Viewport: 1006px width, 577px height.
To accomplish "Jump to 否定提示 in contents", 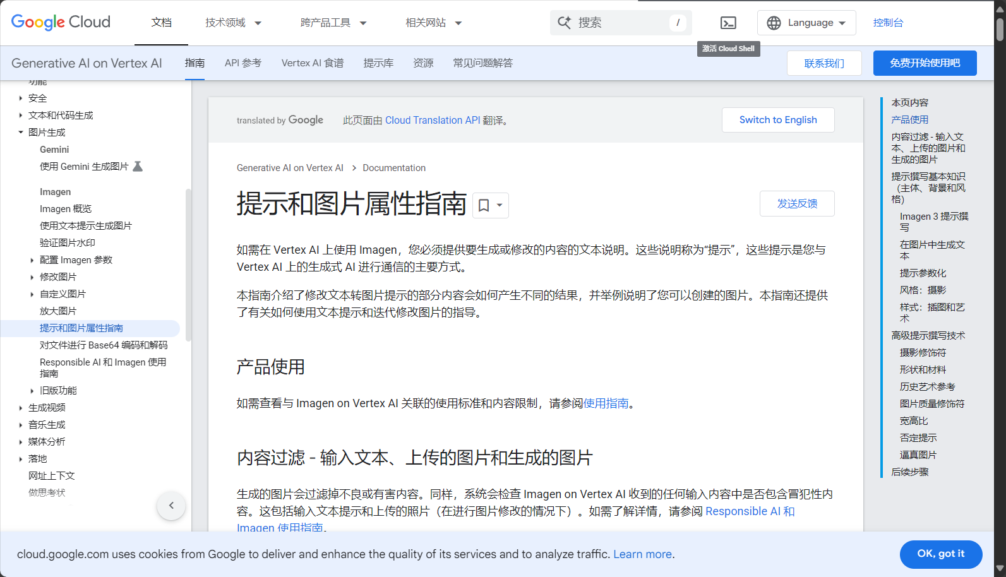I will (x=918, y=437).
